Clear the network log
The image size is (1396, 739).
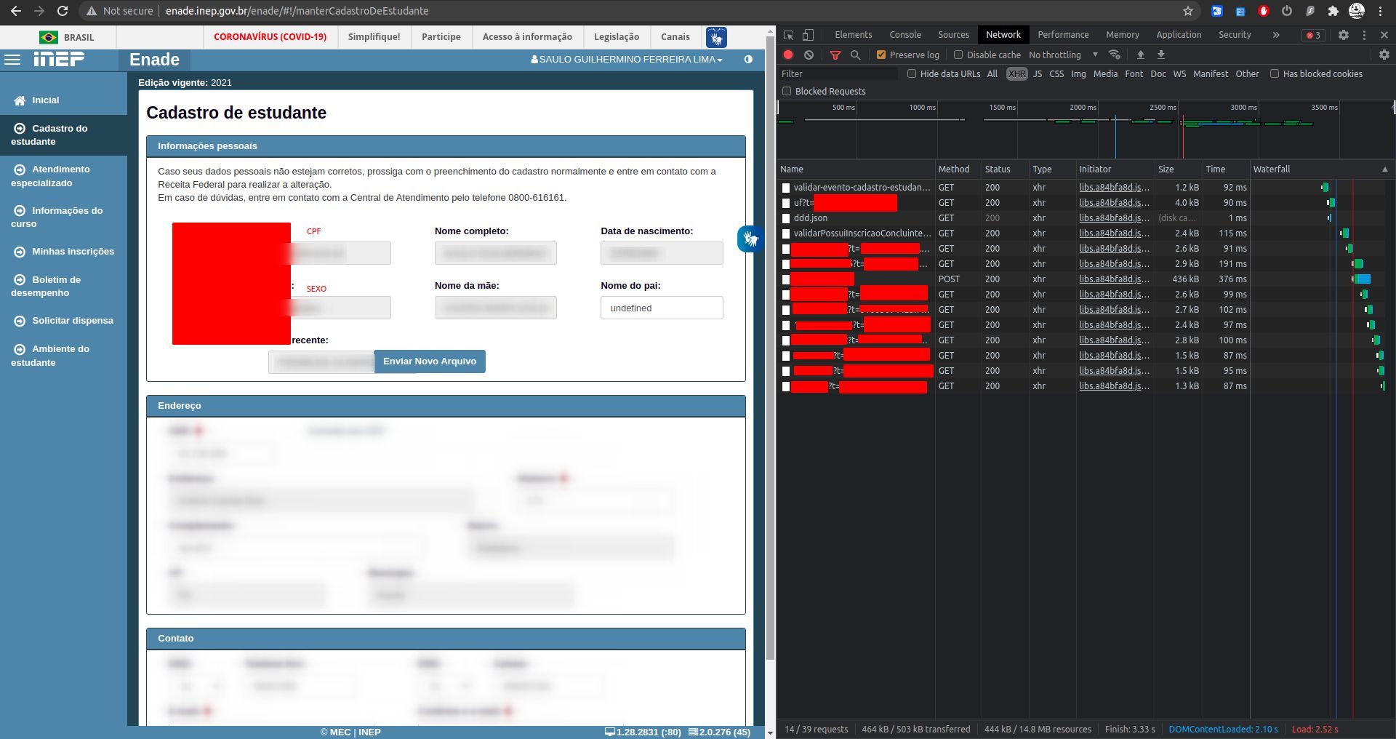[x=809, y=55]
